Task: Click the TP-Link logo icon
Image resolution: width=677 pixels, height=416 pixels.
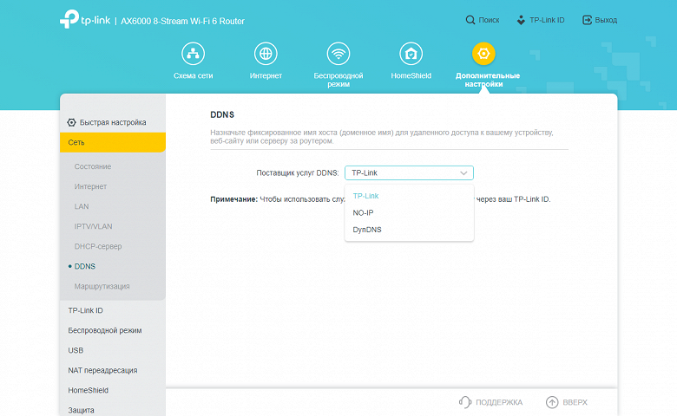Action: 69,19
